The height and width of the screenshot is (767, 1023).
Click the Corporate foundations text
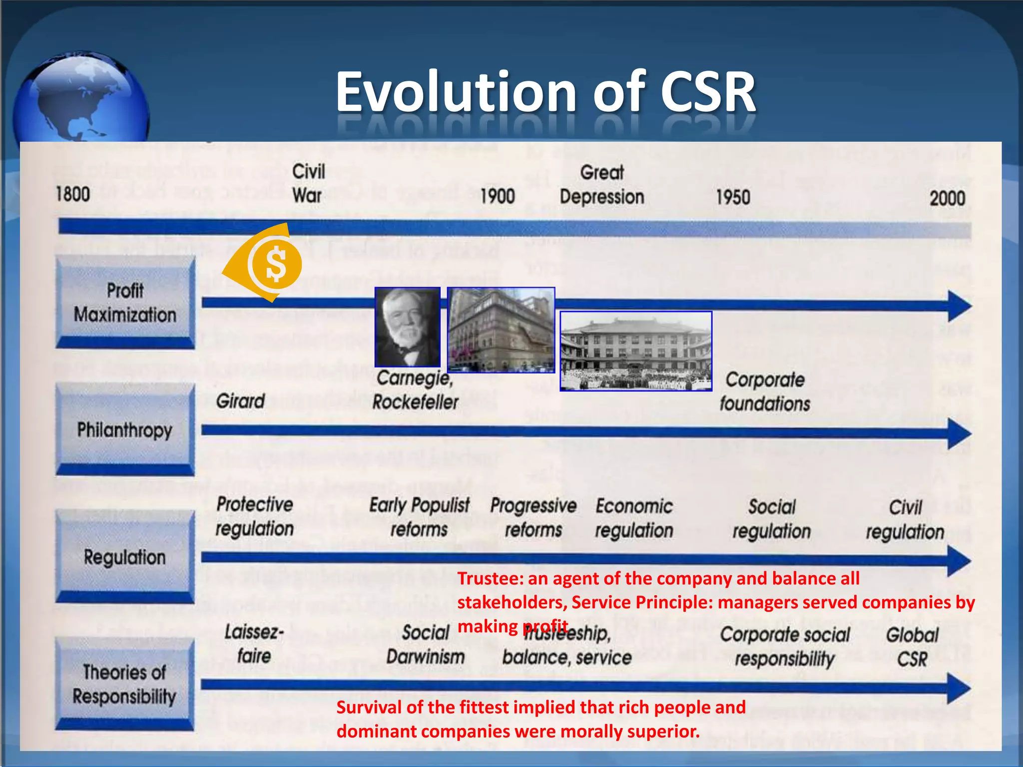765,391
